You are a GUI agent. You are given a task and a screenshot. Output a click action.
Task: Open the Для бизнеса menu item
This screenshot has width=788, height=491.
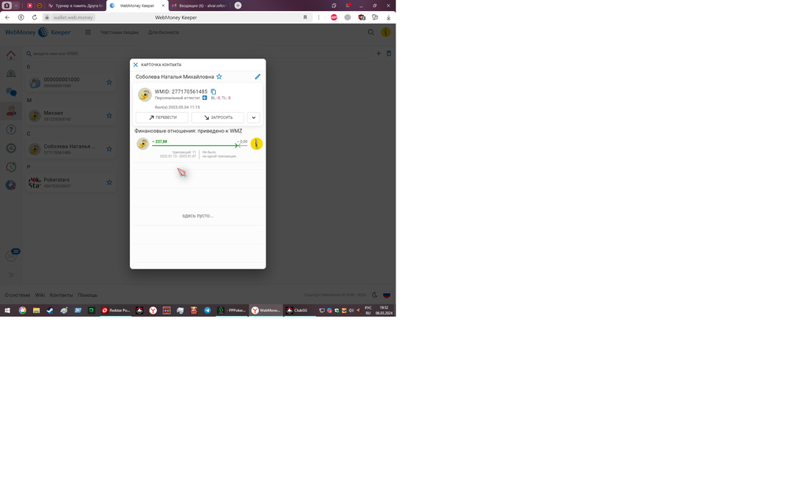(x=163, y=32)
